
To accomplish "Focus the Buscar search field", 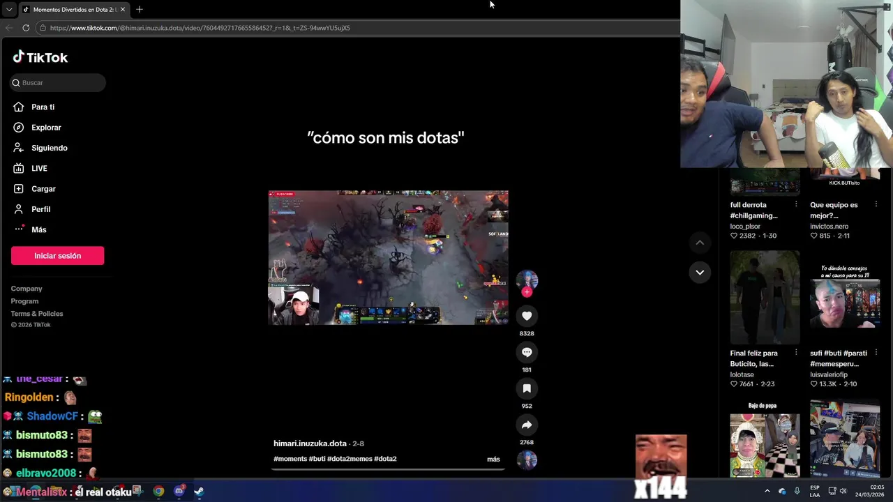I will pyautogui.click(x=58, y=82).
